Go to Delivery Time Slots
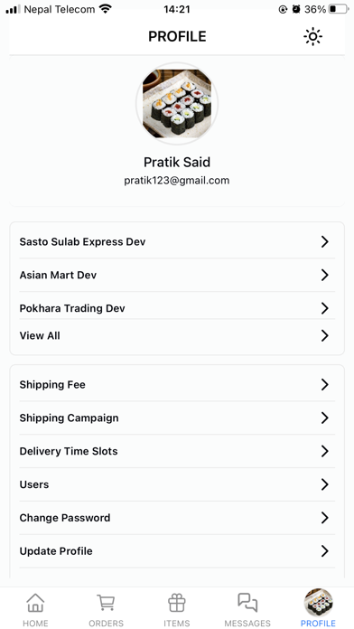The width and height of the screenshot is (354, 629). 177,451
